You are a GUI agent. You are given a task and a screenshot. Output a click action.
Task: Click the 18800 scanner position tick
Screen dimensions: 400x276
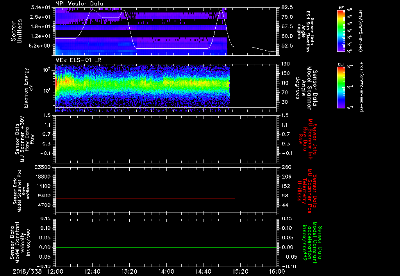coord(43,177)
